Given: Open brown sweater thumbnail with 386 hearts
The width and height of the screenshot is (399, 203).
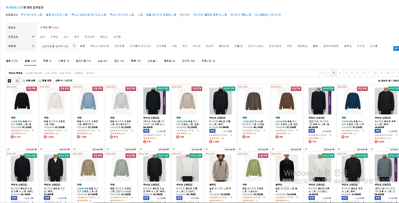Looking at the screenshot, I should click(x=286, y=101).
